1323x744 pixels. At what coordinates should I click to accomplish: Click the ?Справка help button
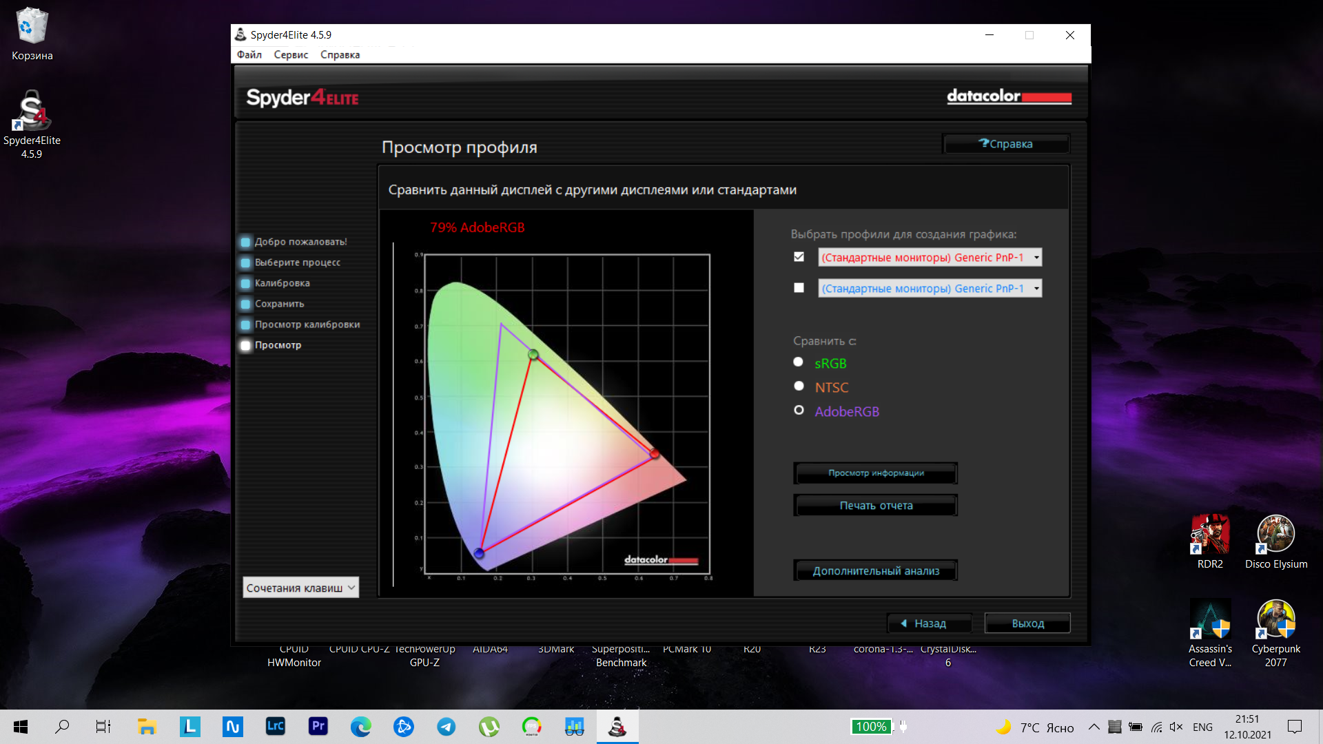1006,143
